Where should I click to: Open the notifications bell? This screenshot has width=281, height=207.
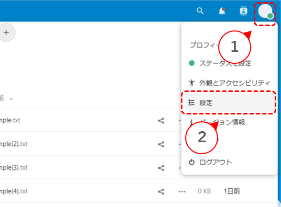coord(222,11)
